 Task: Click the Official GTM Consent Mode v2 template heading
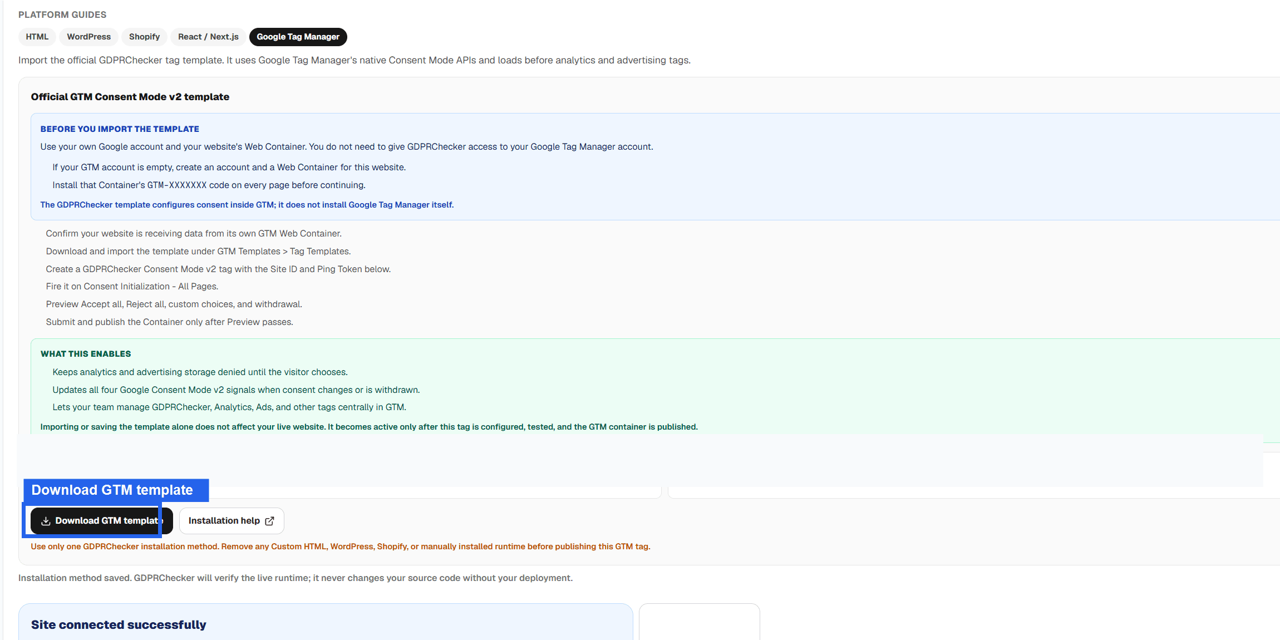[x=130, y=97]
